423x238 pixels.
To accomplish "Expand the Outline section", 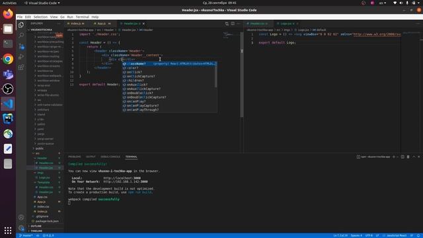I will tap(36, 226).
